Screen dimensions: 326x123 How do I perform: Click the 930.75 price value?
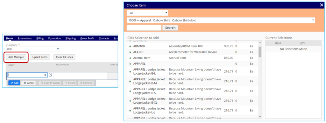point(229,46)
